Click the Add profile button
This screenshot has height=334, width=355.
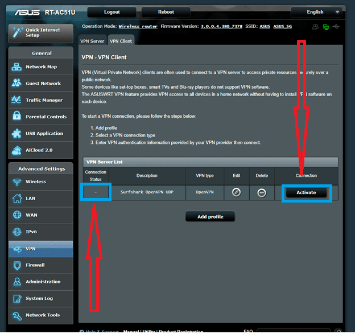[210, 217]
